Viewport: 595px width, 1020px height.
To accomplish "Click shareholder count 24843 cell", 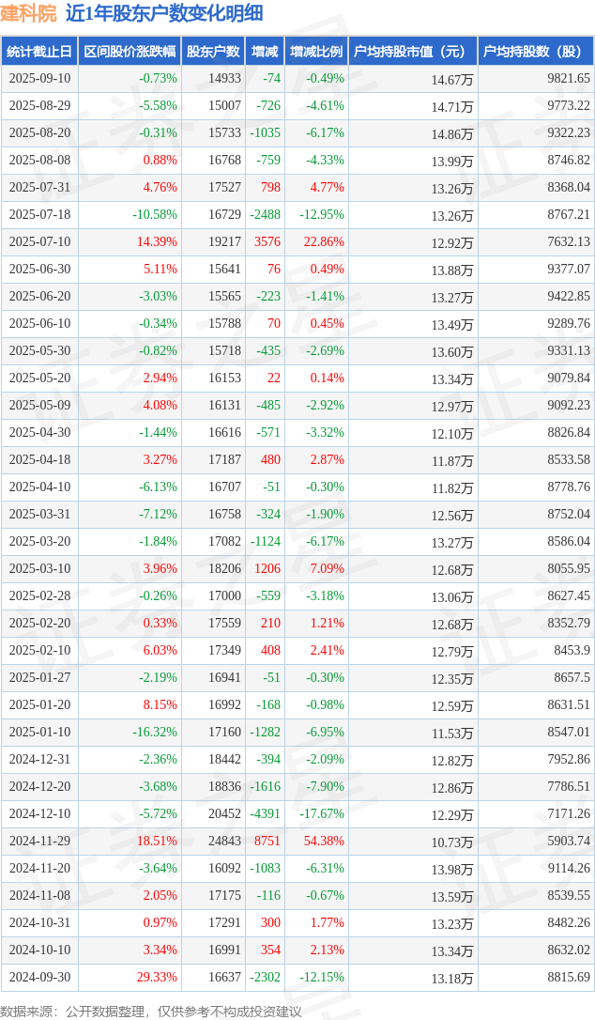I will point(224,841).
